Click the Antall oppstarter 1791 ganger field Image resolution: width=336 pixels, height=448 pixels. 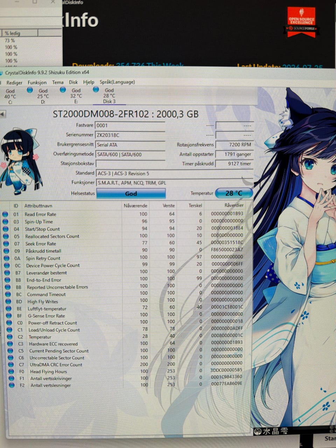point(234,154)
